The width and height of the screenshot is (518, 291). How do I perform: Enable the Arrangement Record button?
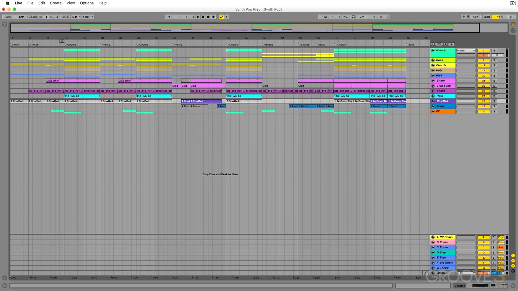point(208,17)
